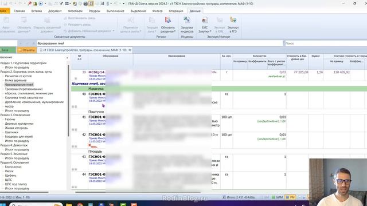This screenshot has width=367, height=206.
Task: Open Windows Start button in taskbar
Action: coord(3,204)
